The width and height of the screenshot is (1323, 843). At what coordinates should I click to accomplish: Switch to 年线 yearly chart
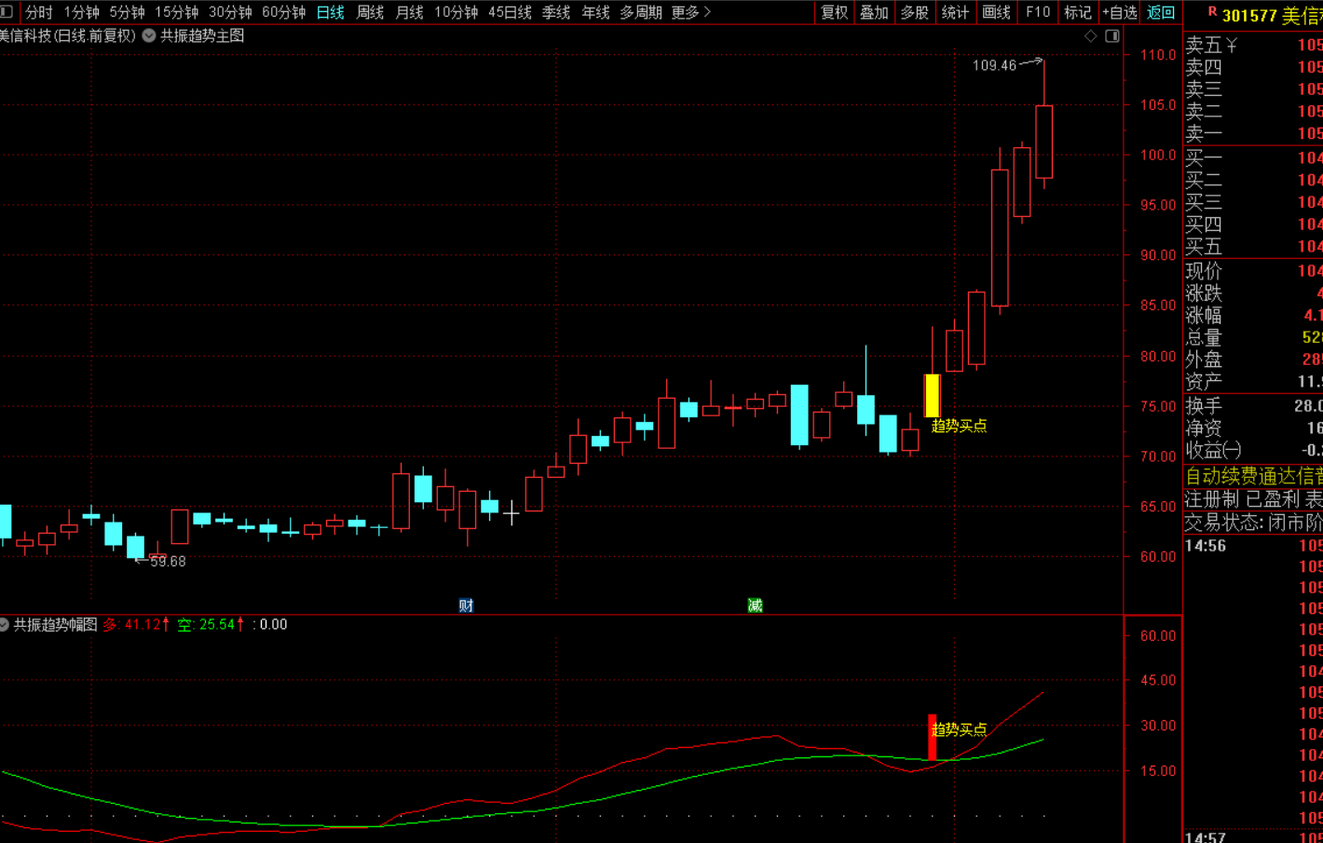click(595, 12)
